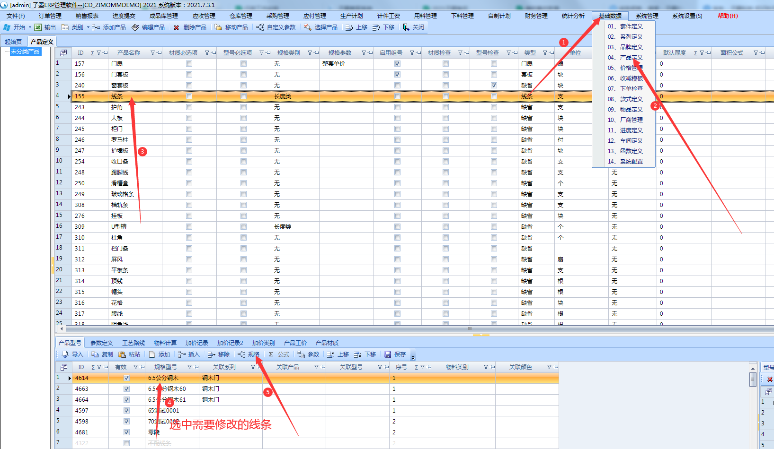Select 产品定义 in 基础数据 menu

(x=631, y=58)
